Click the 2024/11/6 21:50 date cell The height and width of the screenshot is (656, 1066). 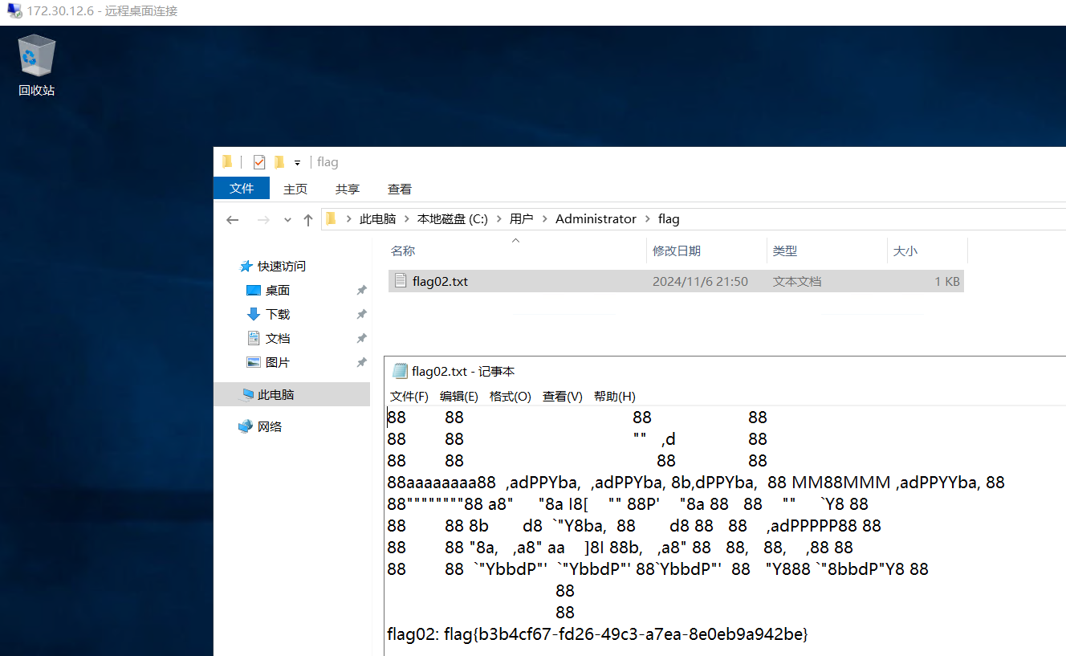click(x=700, y=282)
